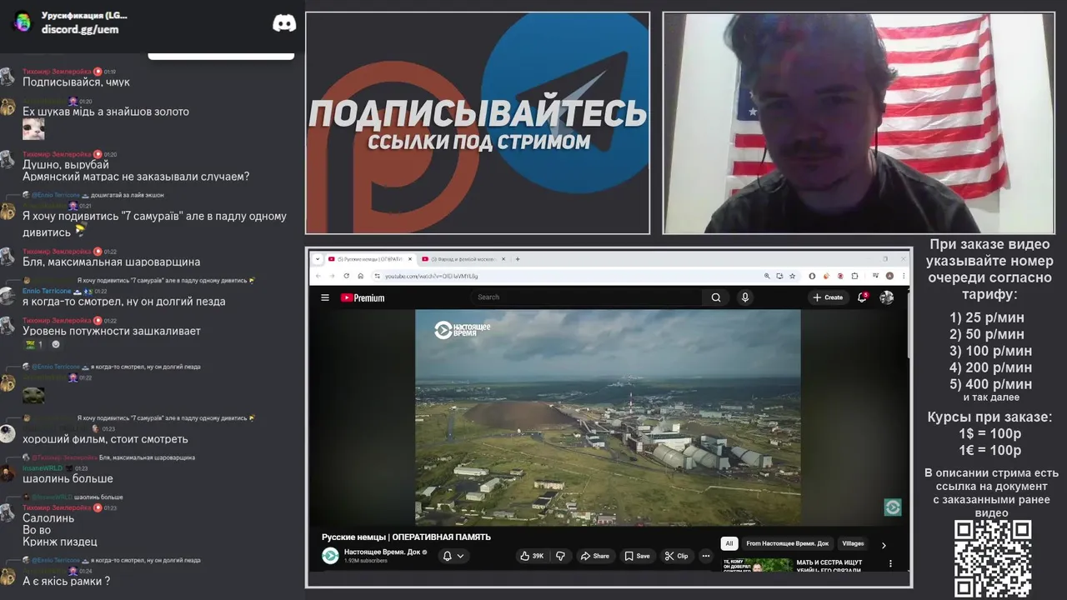
Task: Open options menu for МАТЬ И СЕСТРА video
Action: click(890, 564)
